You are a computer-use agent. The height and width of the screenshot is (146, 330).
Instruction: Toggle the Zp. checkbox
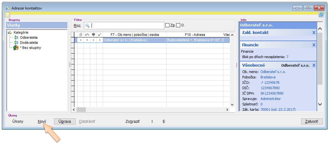167,25
